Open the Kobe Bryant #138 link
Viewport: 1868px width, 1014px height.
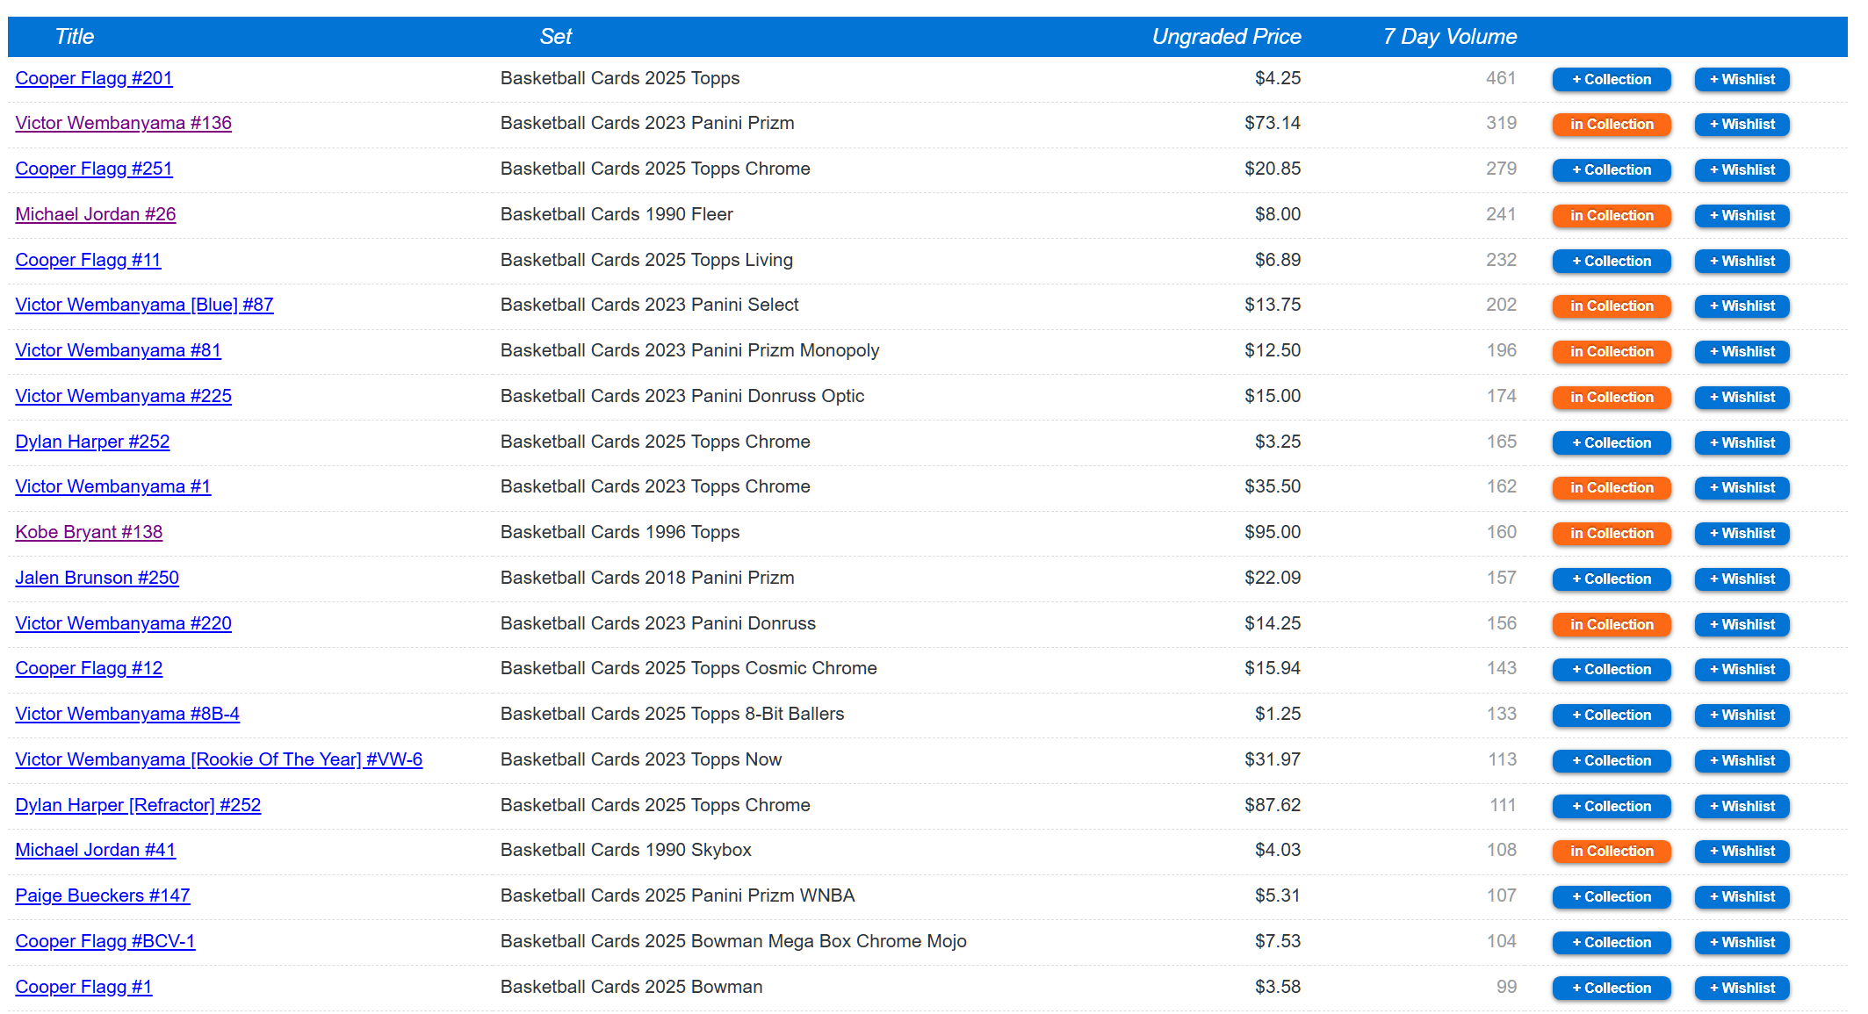89,532
